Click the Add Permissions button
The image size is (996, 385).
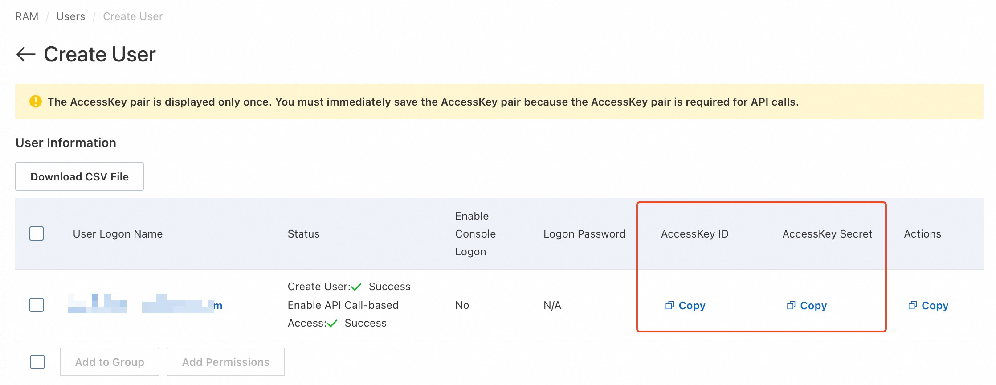(225, 362)
